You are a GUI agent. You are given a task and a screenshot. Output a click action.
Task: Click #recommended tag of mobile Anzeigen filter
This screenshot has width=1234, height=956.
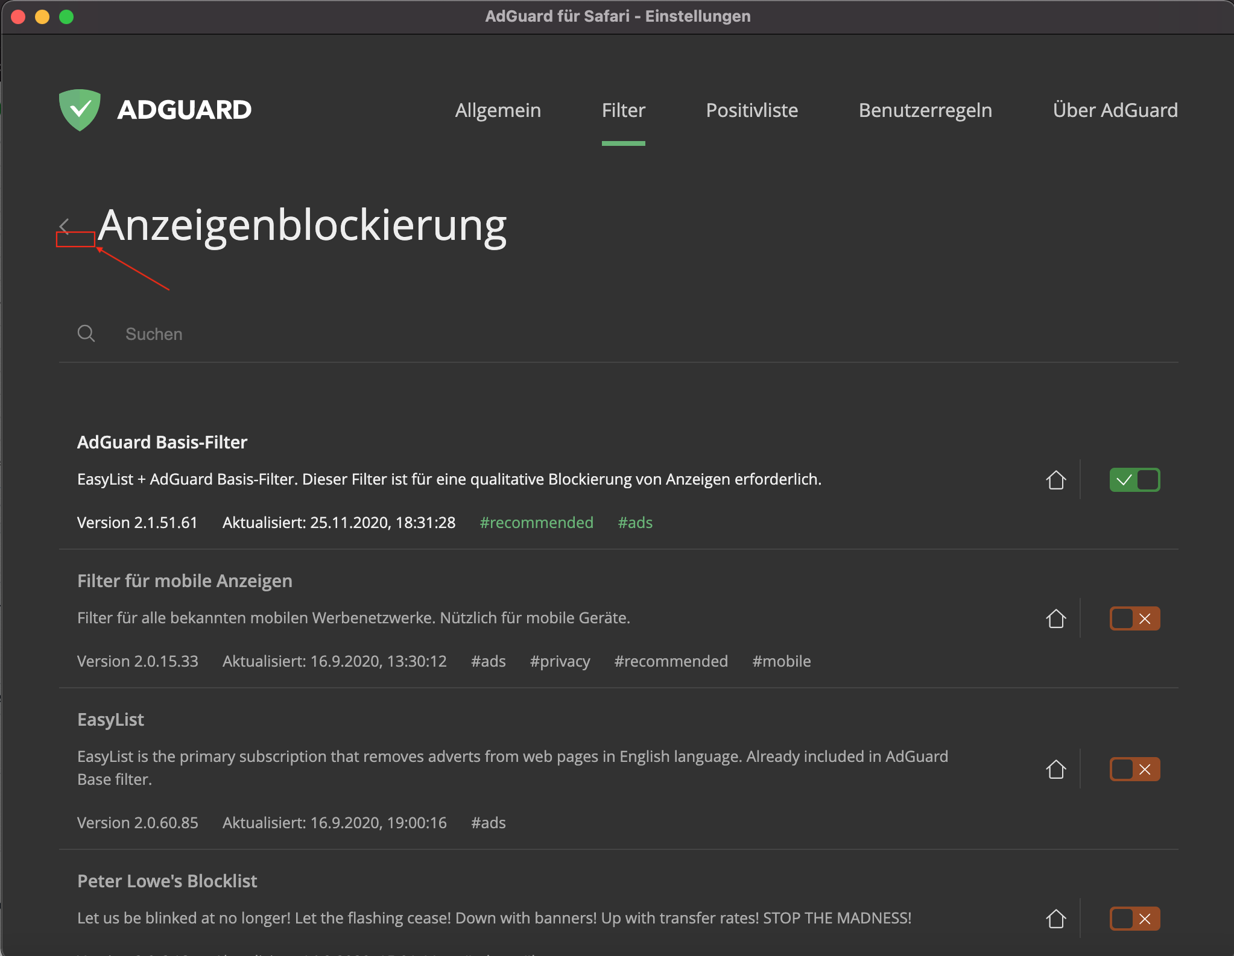pos(671,661)
